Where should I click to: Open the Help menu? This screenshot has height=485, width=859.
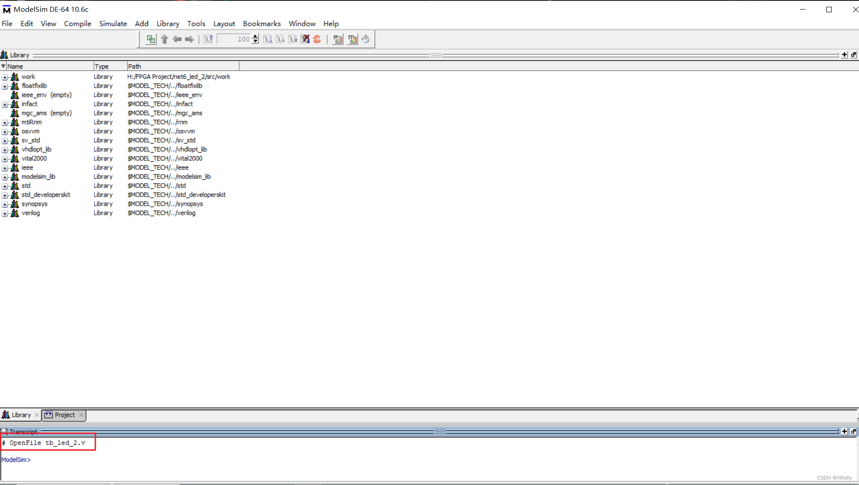(331, 24)
